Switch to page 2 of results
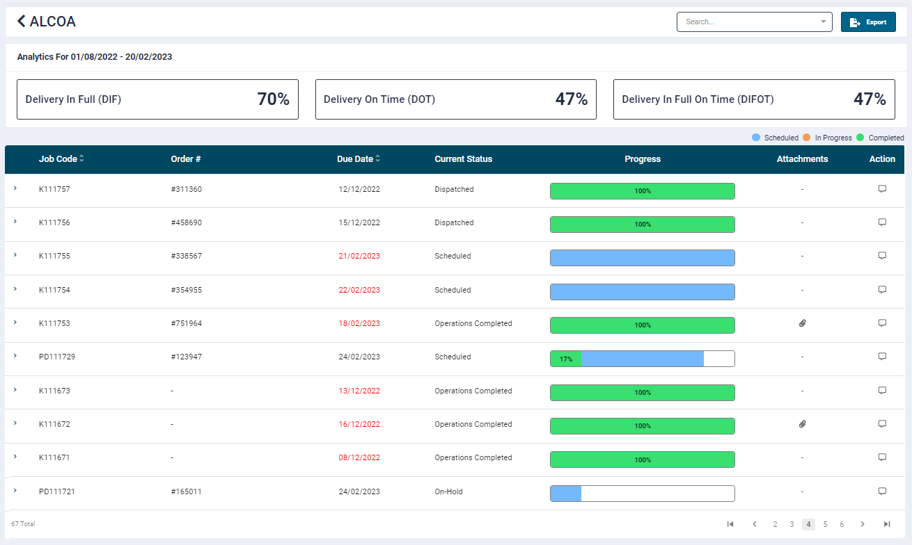 (x=775, y=524)
